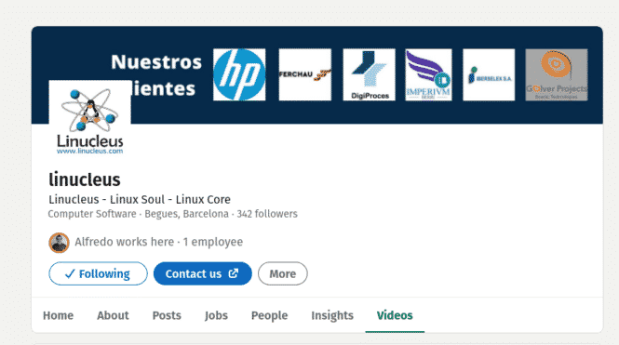Screen dimensions: 619x345
Task: Click the Golver Projects logo in the banner
Action: 557,74
